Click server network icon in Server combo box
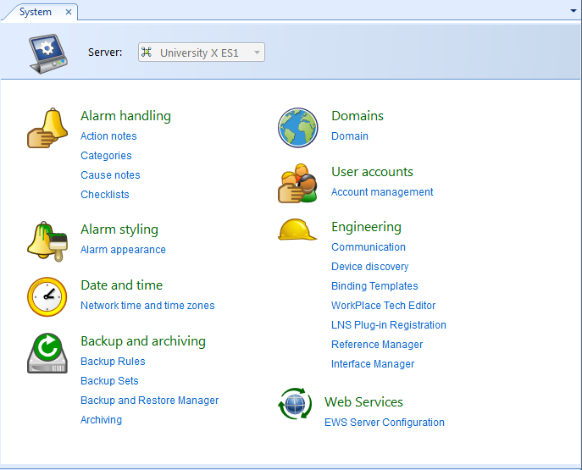This screenshot has height=470, width=582. point(147,53)
